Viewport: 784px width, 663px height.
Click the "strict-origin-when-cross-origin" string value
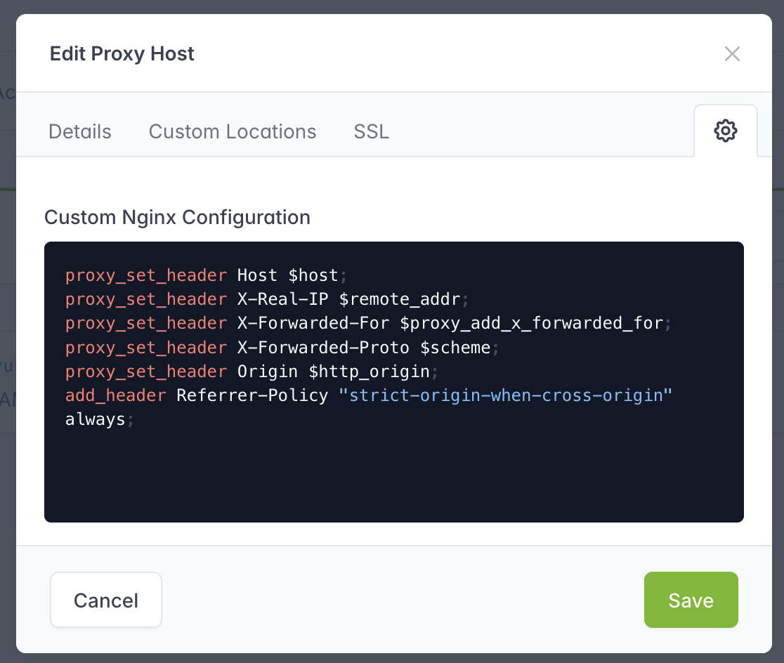(506, 395)
